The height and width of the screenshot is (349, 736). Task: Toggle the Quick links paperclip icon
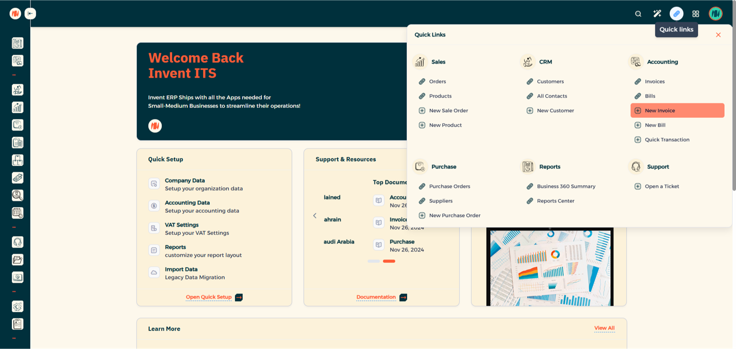676,14
